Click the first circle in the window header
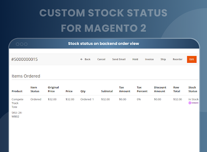The image size is (207, 152). pyautogui.click(x=17, y=44)
